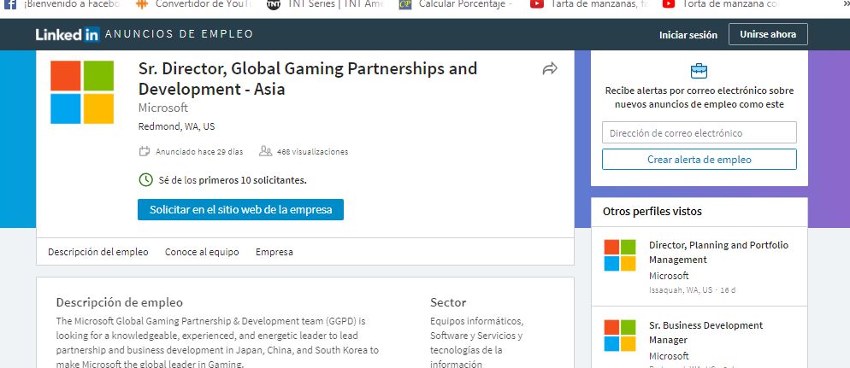Click the briefcase job alert icon

tap(699, 71)
